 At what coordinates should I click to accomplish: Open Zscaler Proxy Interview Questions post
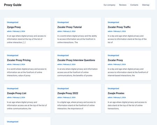pyautogui.click(x=76, y=60)
